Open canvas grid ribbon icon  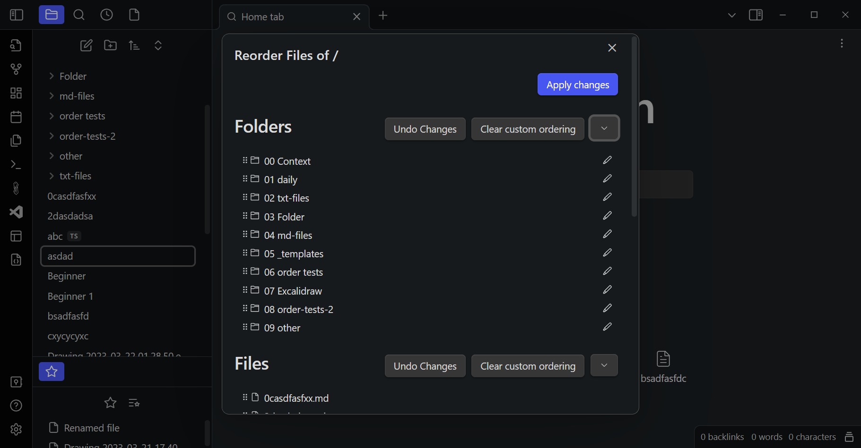16,93
